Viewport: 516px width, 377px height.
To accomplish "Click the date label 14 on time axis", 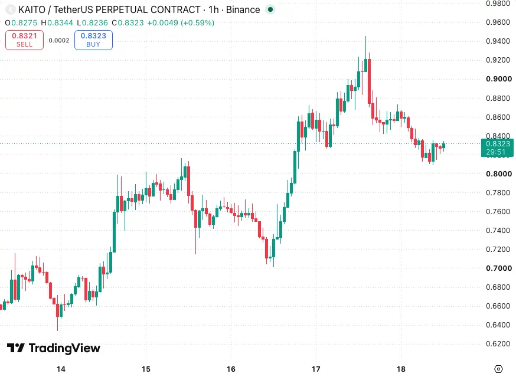I will coord(61,369).
